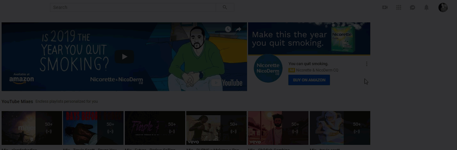Open the Purple album Future mix thumbnail
Viewport: 457px width, 150px height.
[155, 128]
